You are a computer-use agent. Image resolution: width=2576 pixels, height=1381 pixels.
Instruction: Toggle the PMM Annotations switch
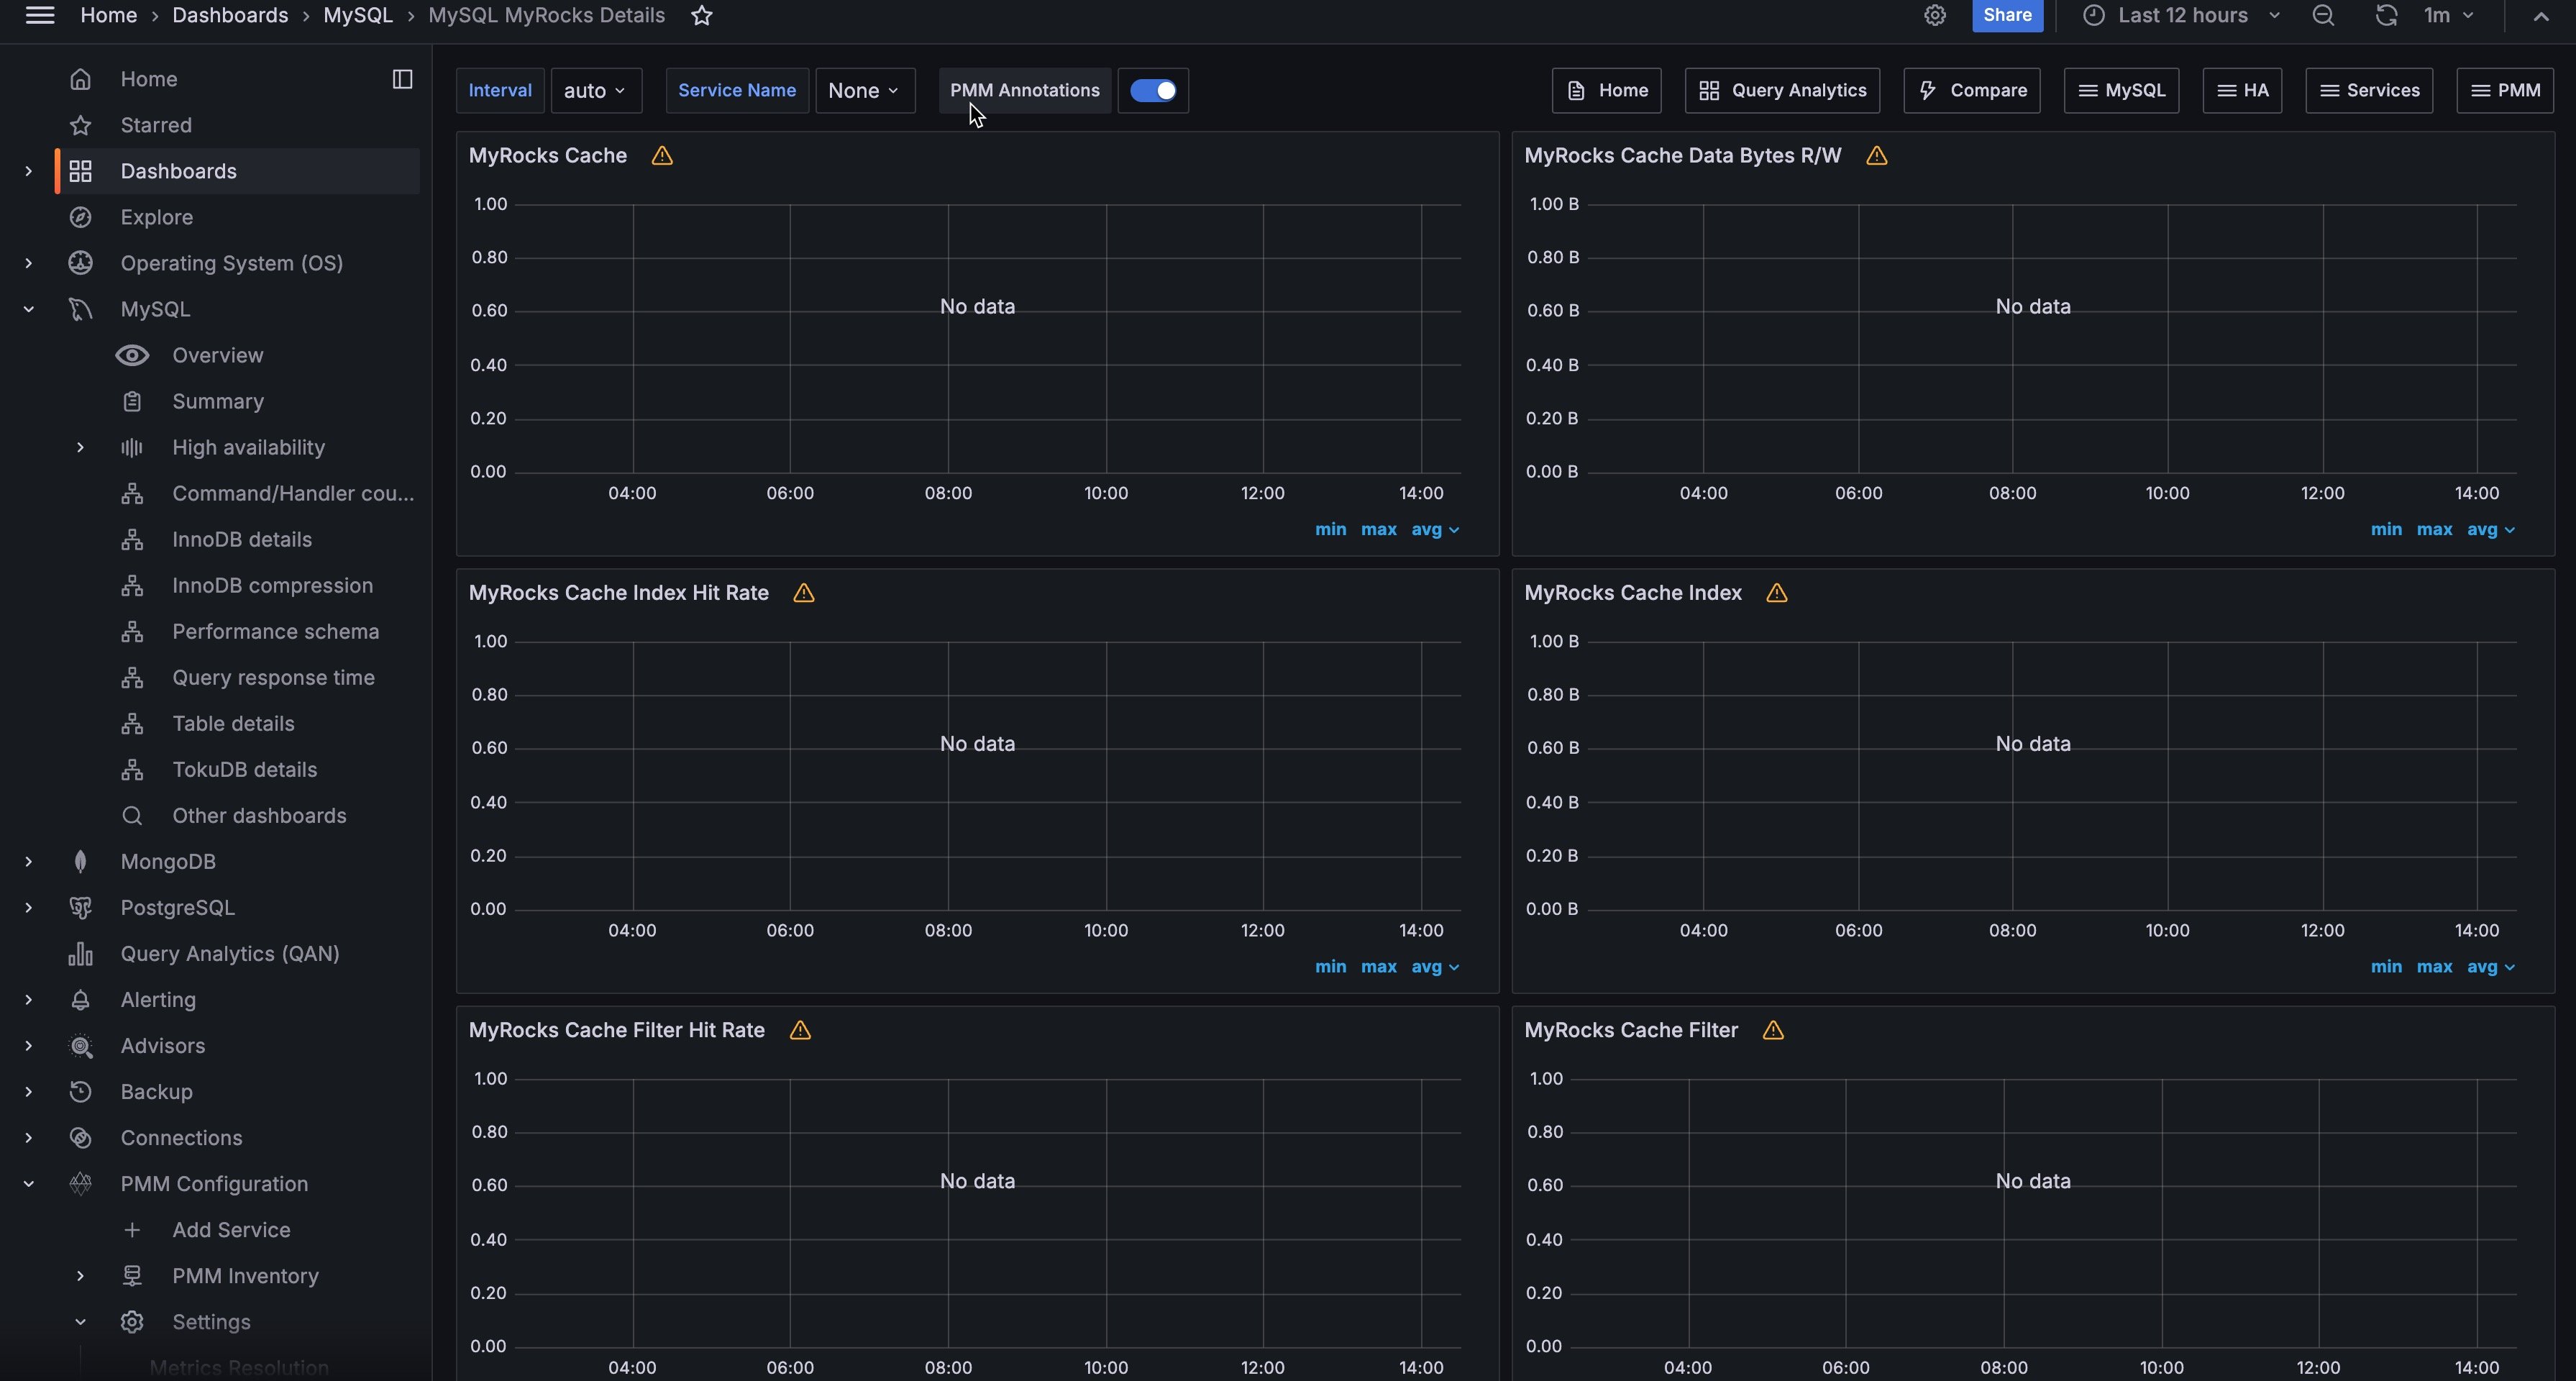[x=1153, y=91]
